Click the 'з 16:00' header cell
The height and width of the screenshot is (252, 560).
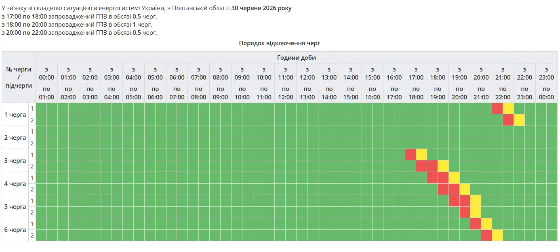pyautogui.click(x=394, y=73)
